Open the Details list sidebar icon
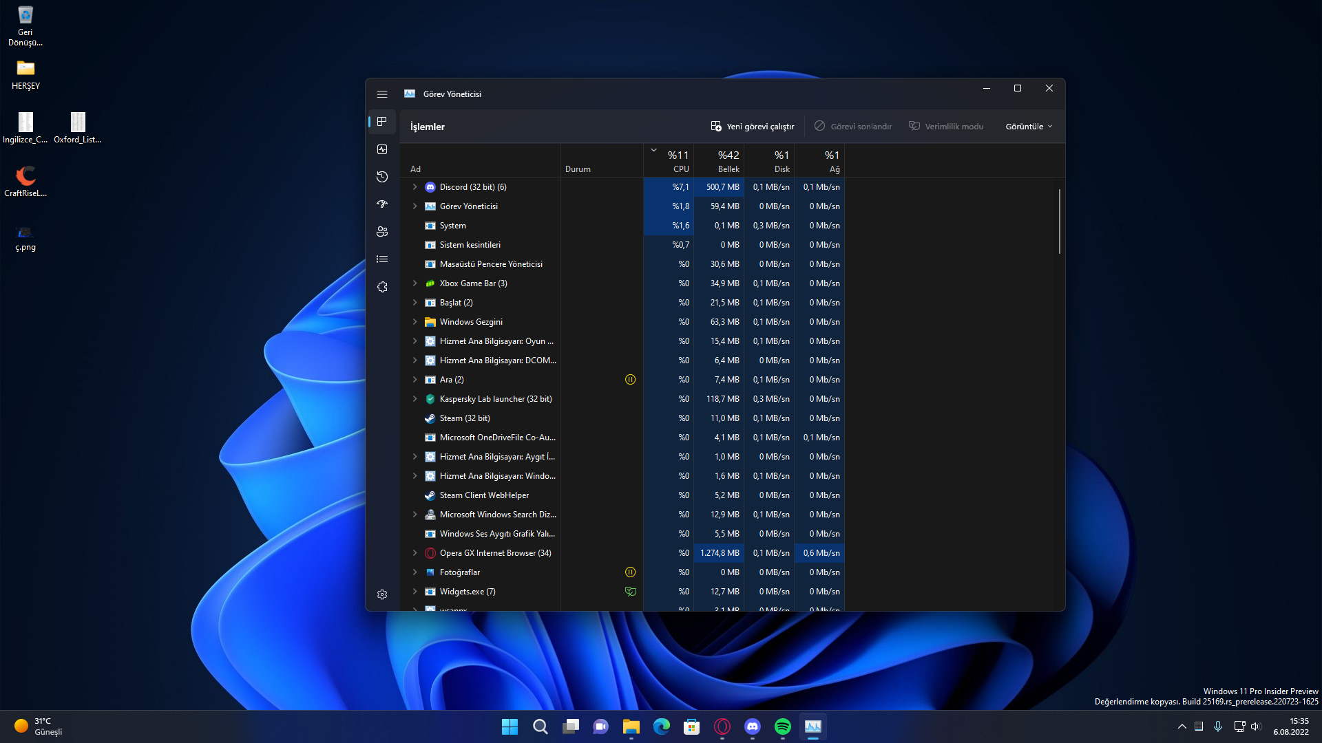This screenshot has width=1322, height=743. (x=382, y=259)
